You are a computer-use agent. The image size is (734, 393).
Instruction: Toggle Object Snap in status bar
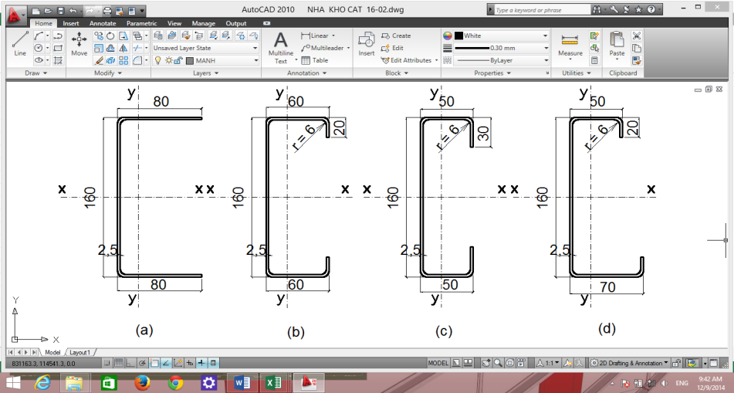pos(154,363)
